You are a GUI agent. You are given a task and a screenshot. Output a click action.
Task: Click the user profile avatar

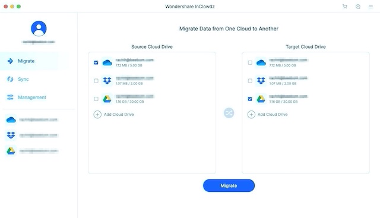(x=39, y=29)
